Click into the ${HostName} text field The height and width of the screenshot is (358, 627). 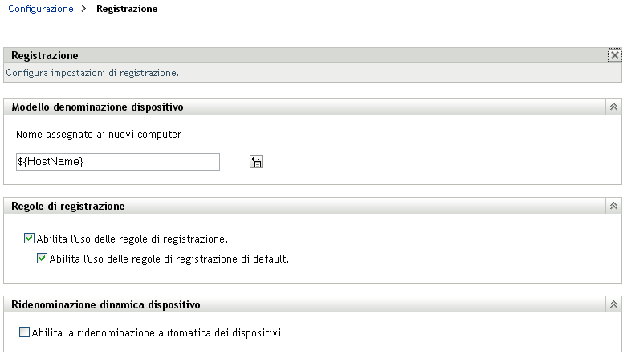click(117, 162)
